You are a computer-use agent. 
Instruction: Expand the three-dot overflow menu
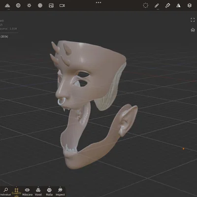(98, 2)
